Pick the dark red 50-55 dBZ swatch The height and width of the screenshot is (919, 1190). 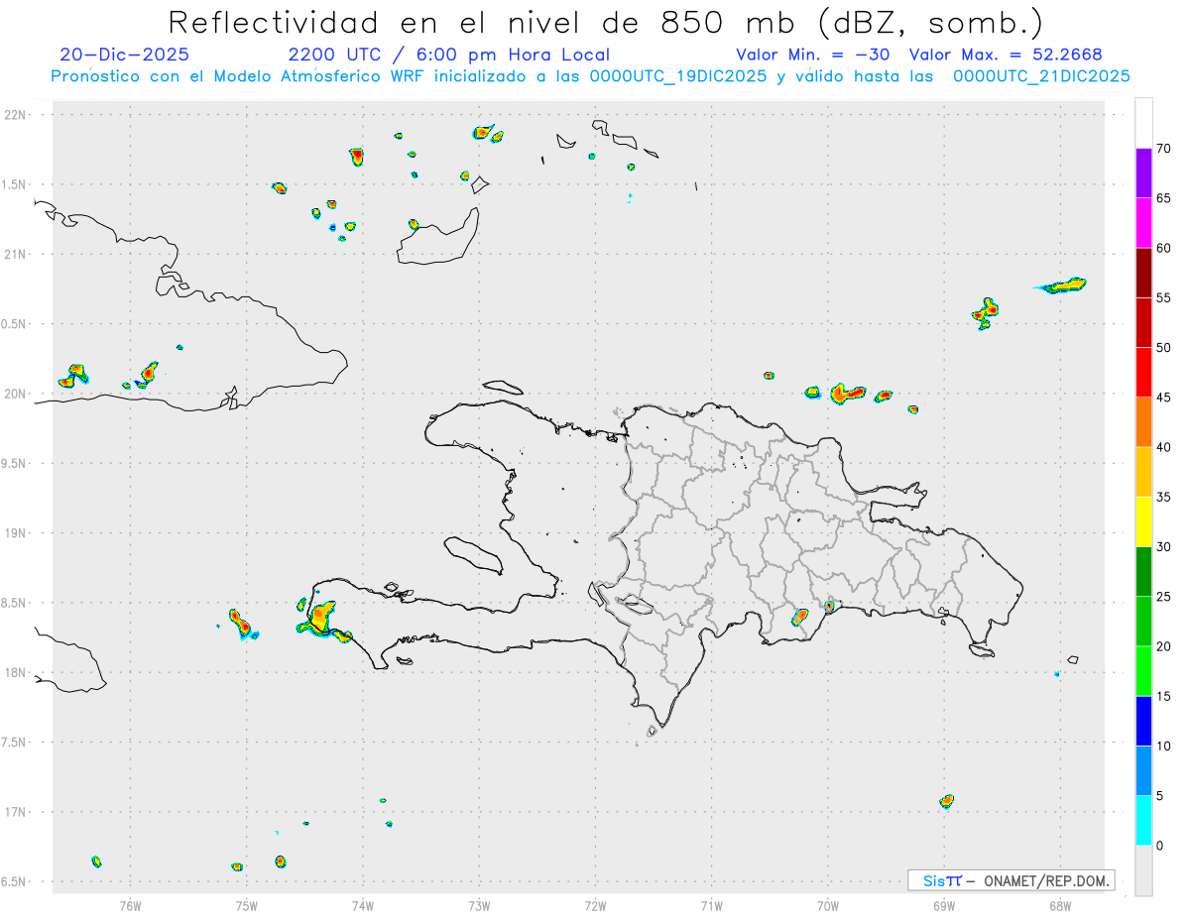(1143, 322)
